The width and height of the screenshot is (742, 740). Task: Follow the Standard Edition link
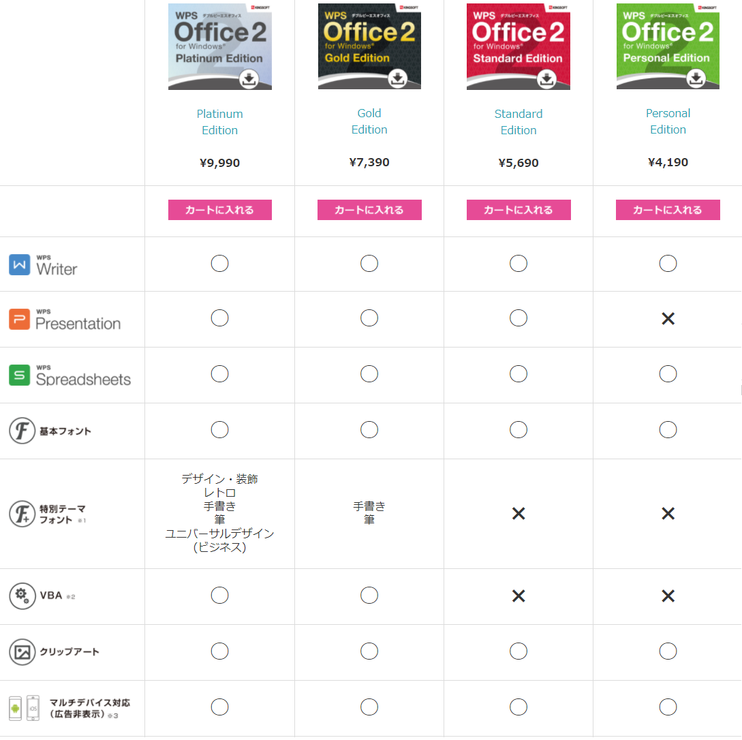pos(518,122)
